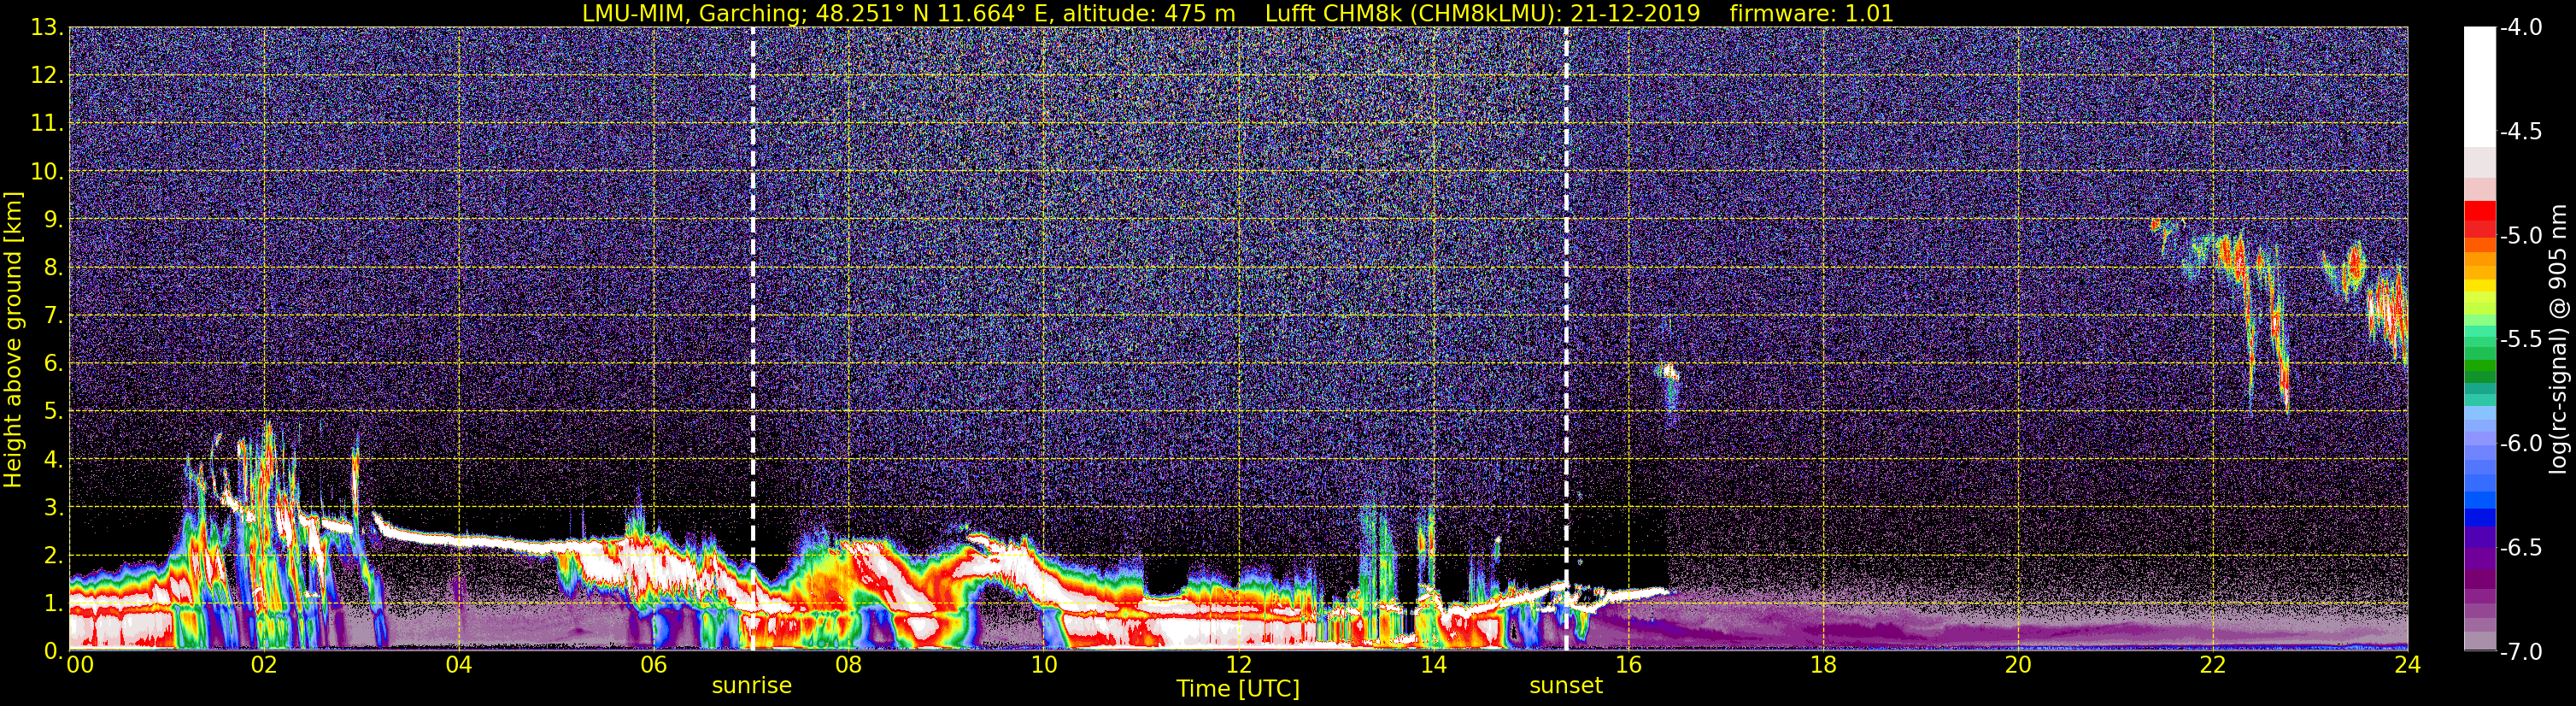
Task: Click the 'Height above ground [km]' axis label
Action: pyautogui.click(x=13, y=340)
